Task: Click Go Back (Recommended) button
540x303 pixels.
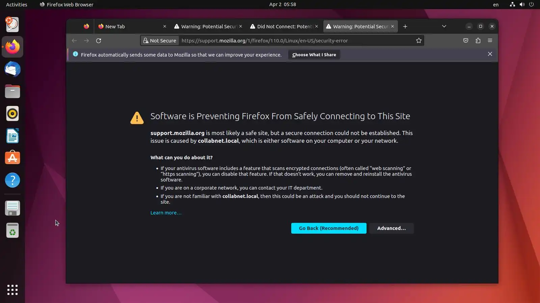Action: click(x=329, y=228)
